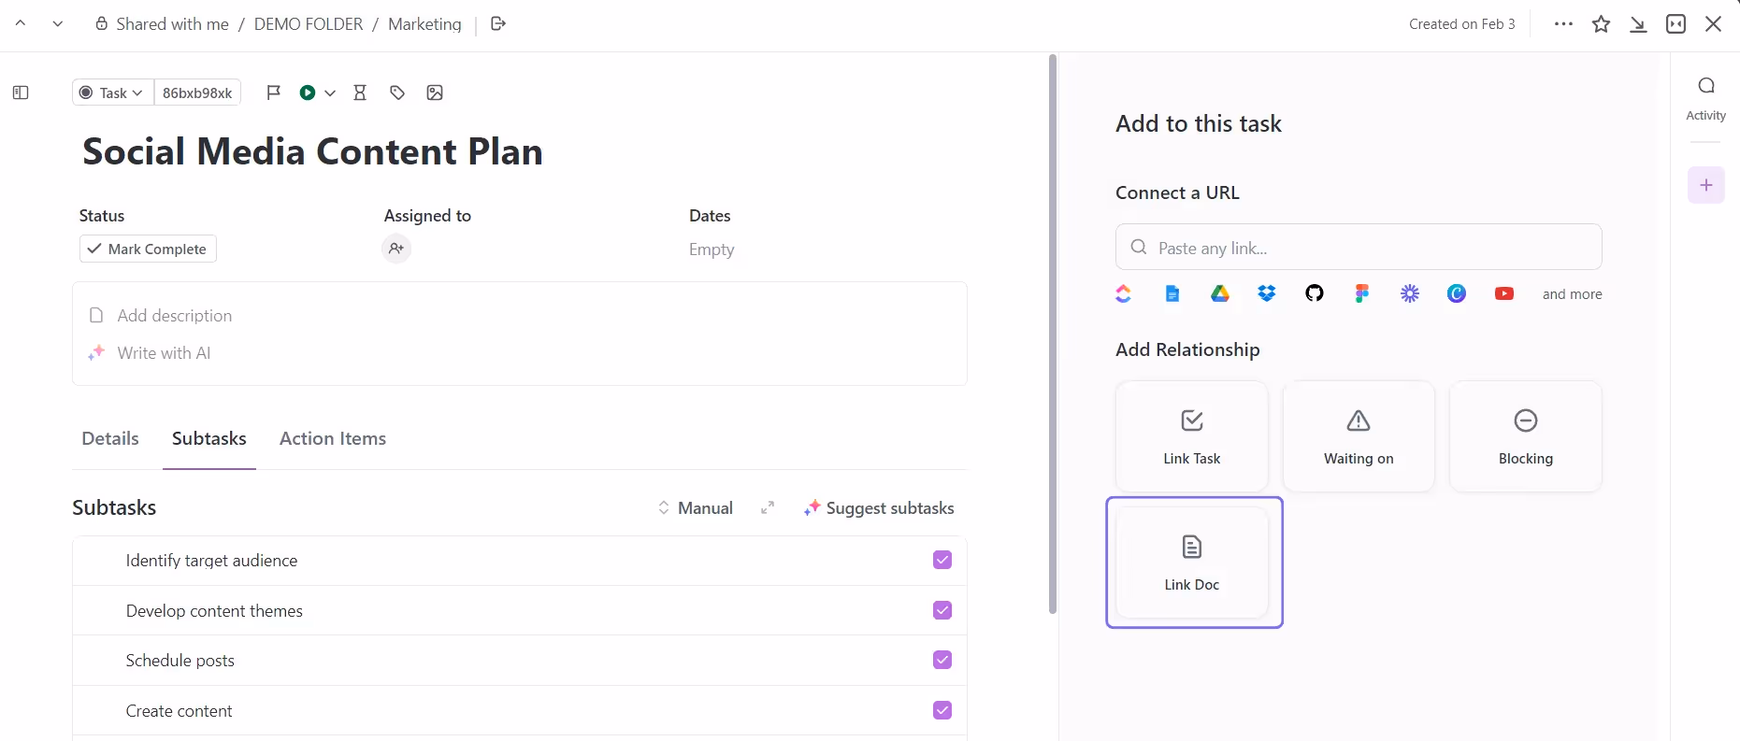Click the add assignee icon

pyautogui.click(x=396, y=249)
